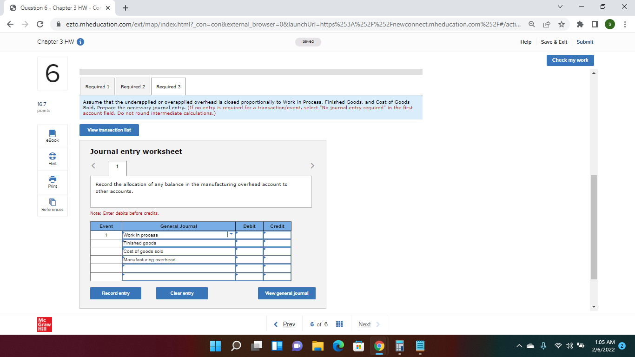Screen dimensions: 635x357
Task: Open the volume tray icon
Action: click(569, 346)
